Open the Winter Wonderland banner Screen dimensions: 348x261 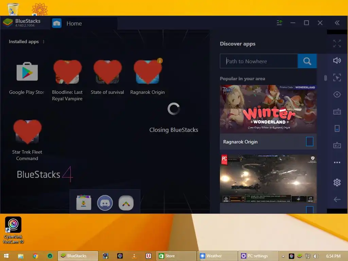pos(268,109)
